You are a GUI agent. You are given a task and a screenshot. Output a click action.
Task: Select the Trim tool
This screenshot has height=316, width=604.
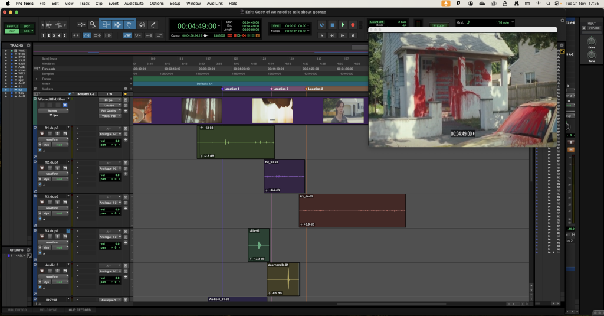coord(106,25)
